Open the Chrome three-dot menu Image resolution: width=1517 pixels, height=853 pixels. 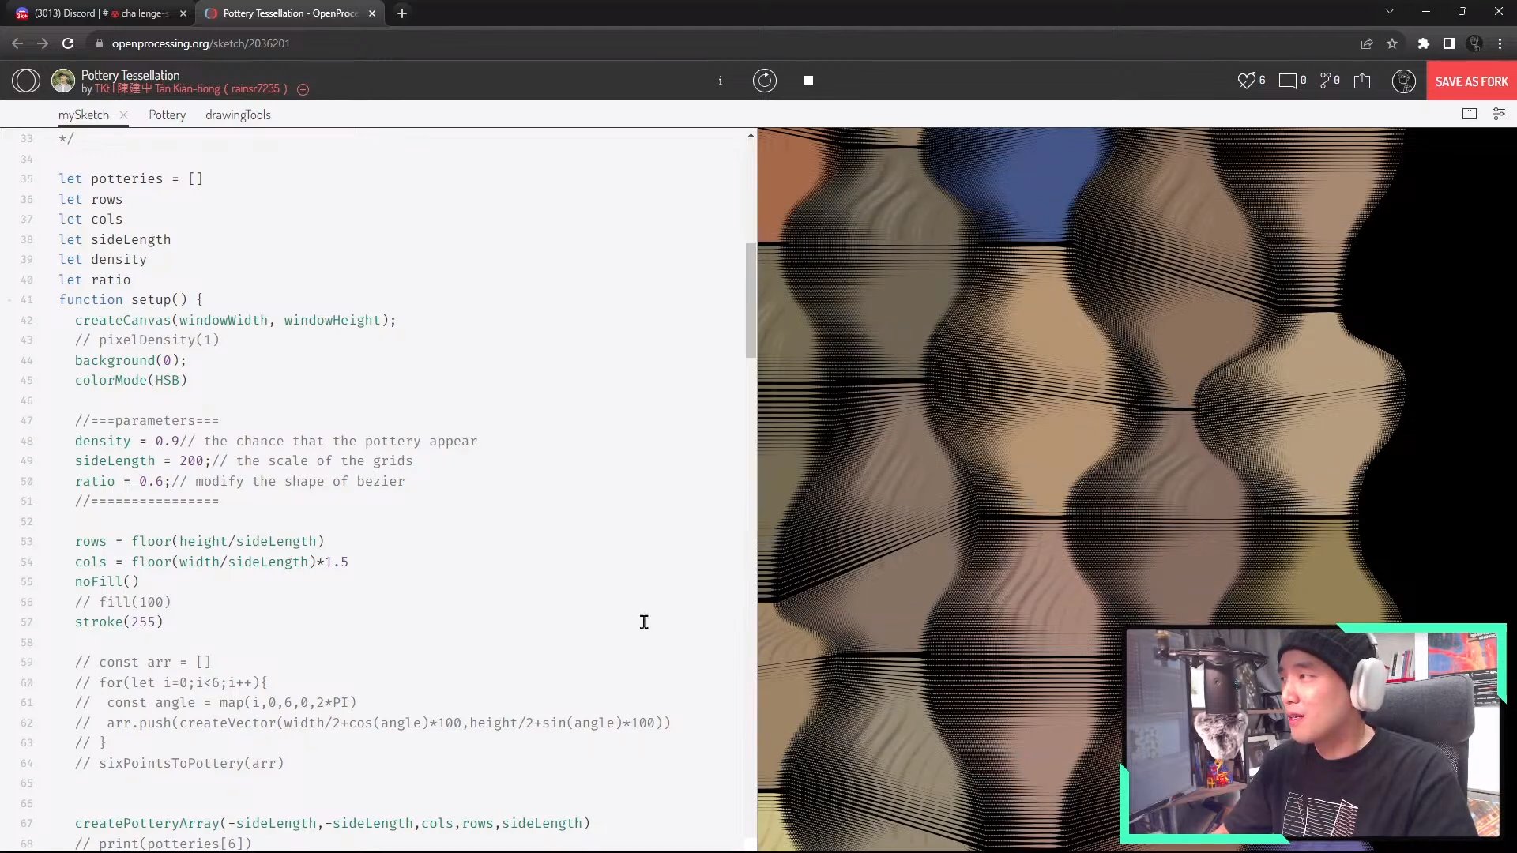(1500, 43)
